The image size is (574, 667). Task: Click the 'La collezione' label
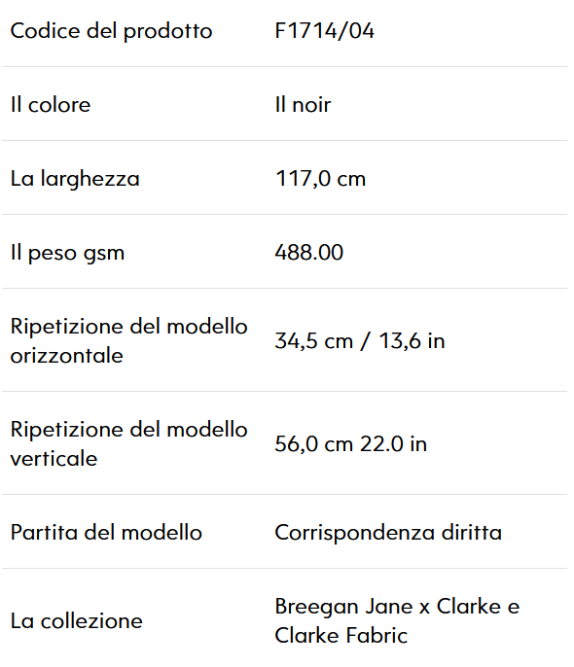(x=76, y=621)
